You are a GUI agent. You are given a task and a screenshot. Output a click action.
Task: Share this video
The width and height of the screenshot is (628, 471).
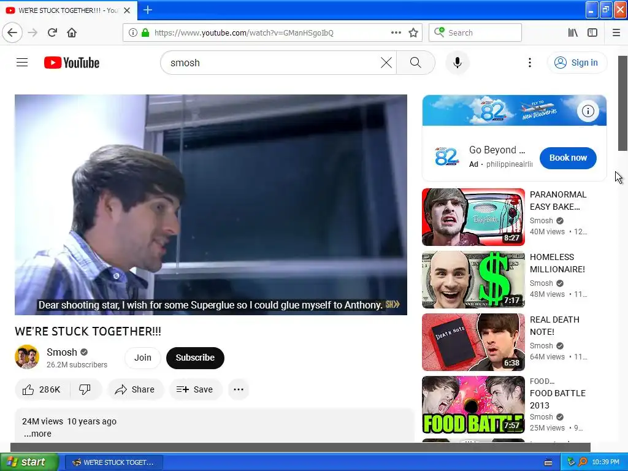136,389
